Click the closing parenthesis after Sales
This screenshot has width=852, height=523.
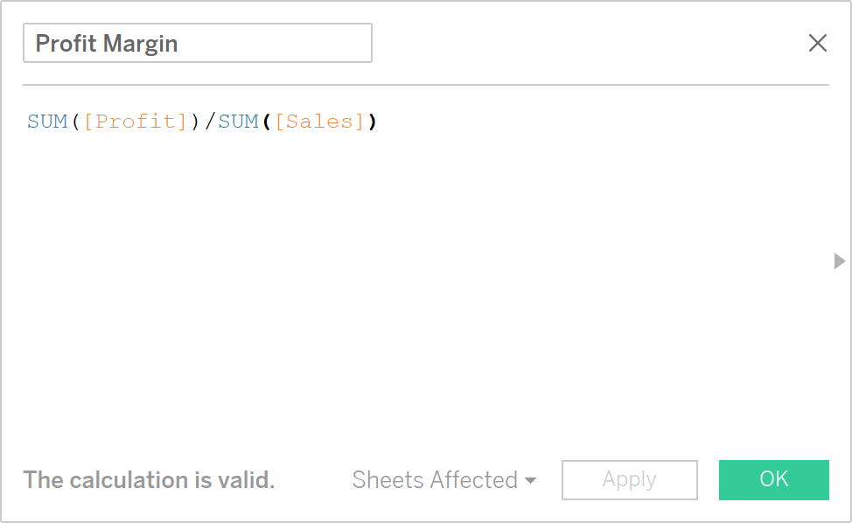coord(371,122)
